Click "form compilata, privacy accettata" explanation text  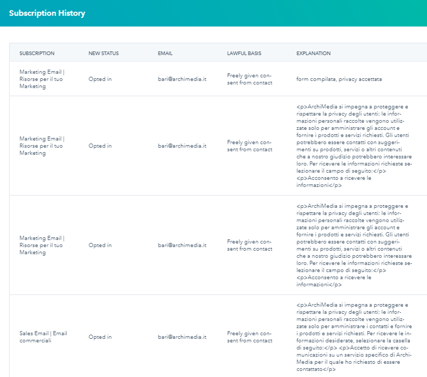click(x=339, y=79)
